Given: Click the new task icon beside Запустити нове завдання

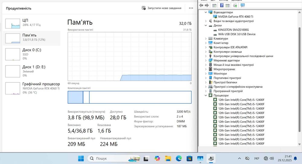Looking at the screenshot, I should tap(144, 8).
